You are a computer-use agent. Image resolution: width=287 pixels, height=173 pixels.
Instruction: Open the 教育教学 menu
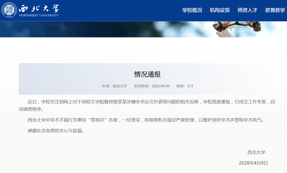click(275, 10)
